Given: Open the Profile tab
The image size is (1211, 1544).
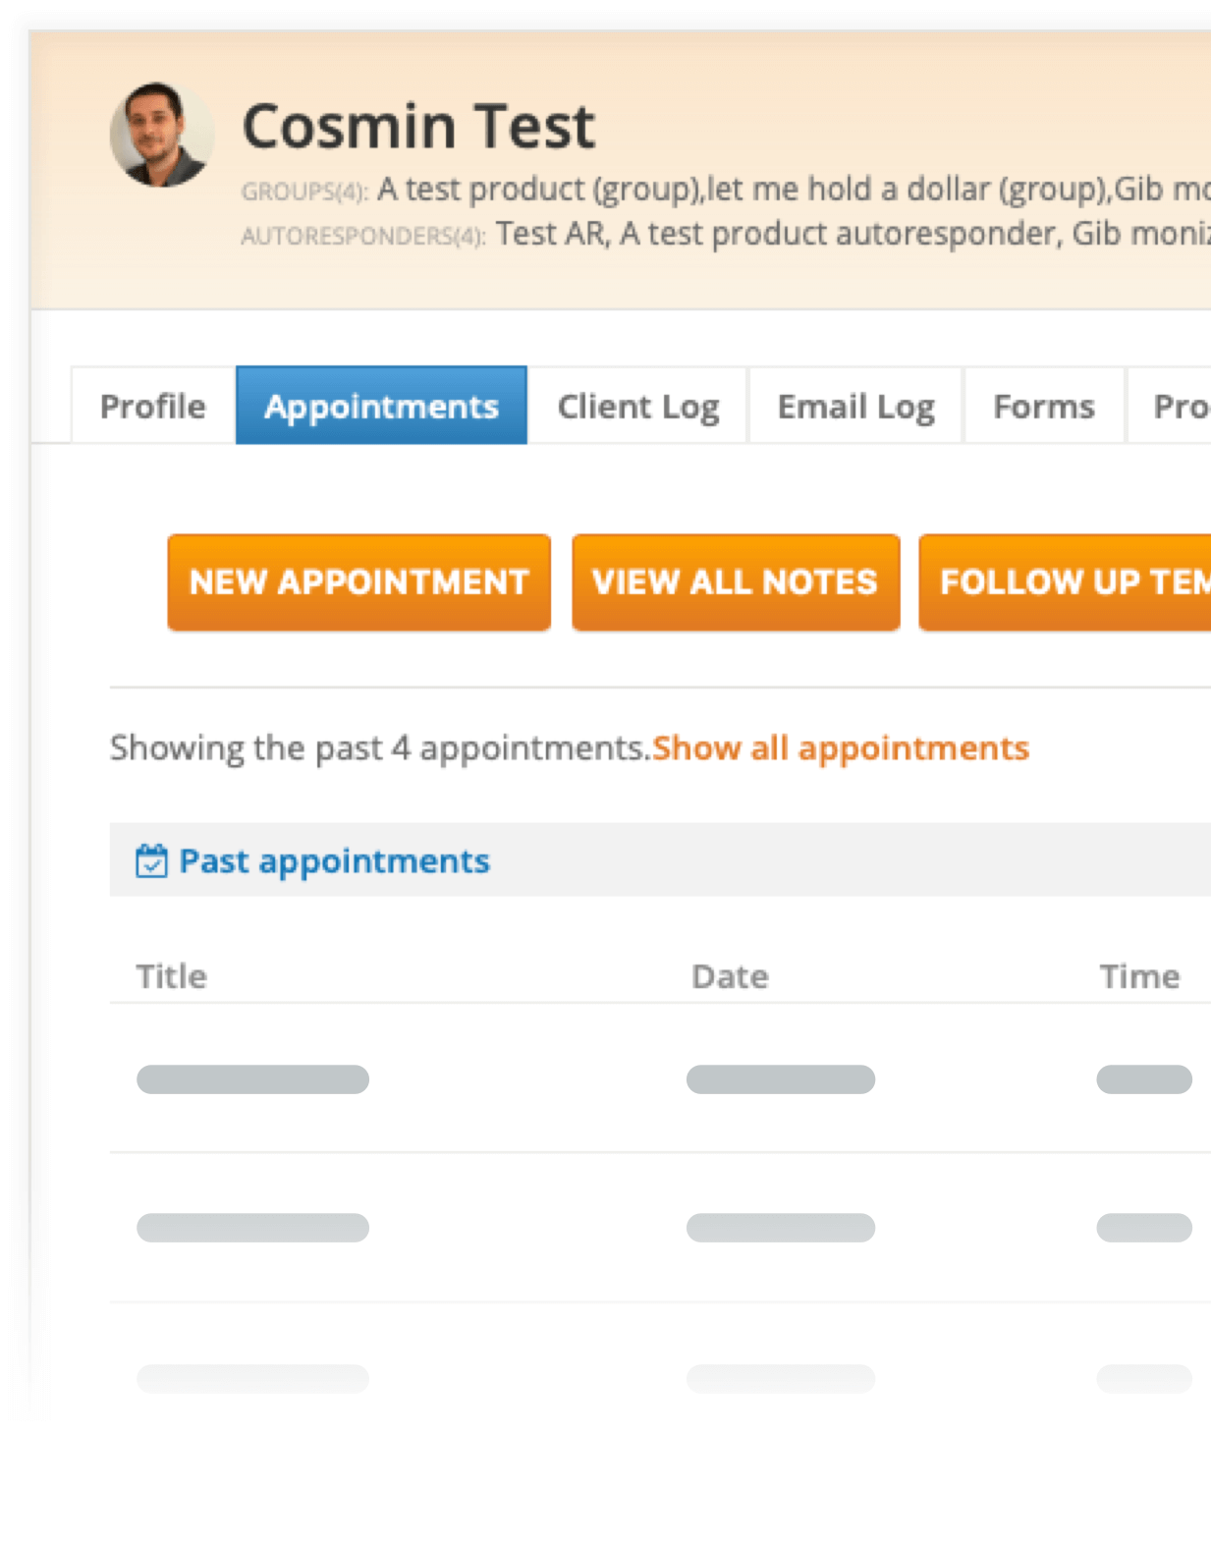Looking at the screenshot, I should [153, 406].
